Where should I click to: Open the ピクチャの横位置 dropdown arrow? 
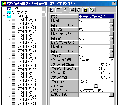pyautogui.click(x=112, y=60)
